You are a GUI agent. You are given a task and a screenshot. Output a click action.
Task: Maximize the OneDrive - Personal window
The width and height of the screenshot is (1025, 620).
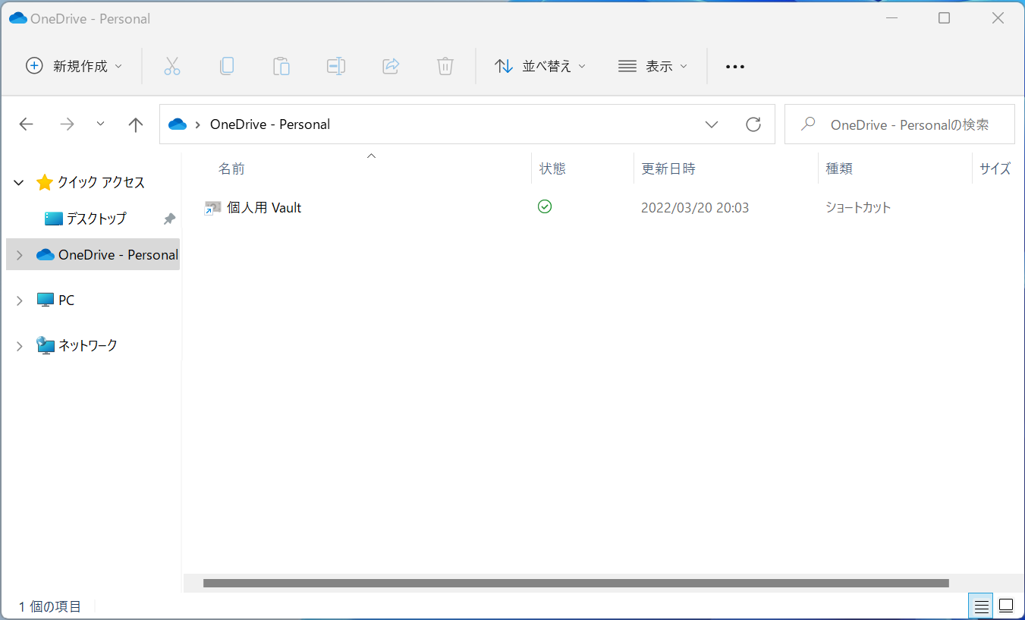pyautogui.click(x=945, y=18)
